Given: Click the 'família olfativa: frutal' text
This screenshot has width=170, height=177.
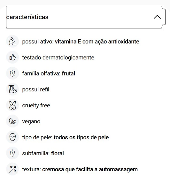Looking at the screenshot, I should [x=49, y=73].
